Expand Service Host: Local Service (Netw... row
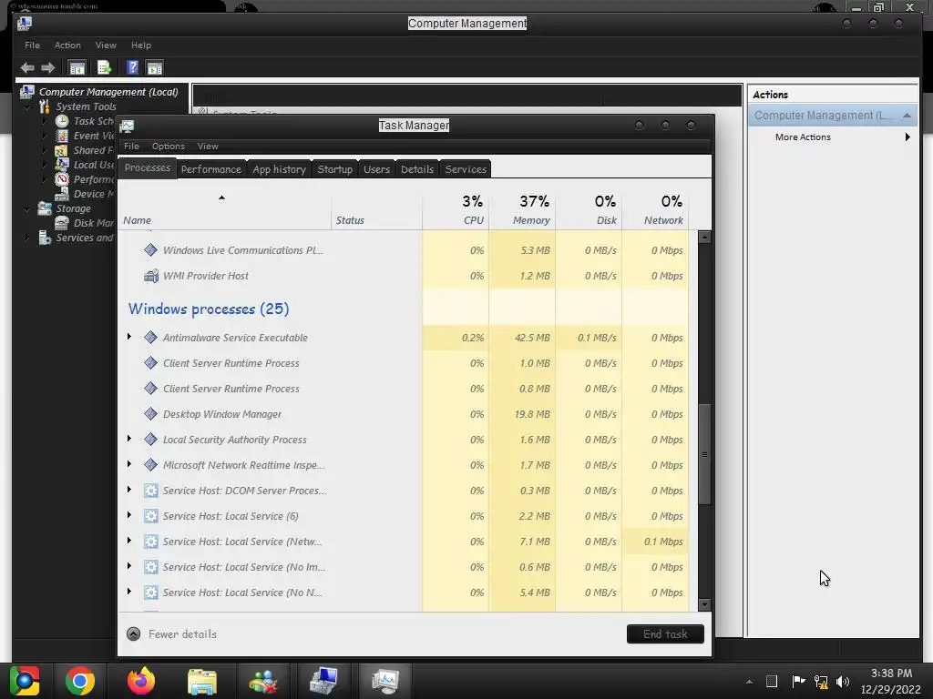933x699 pixels. pos(129,541)
